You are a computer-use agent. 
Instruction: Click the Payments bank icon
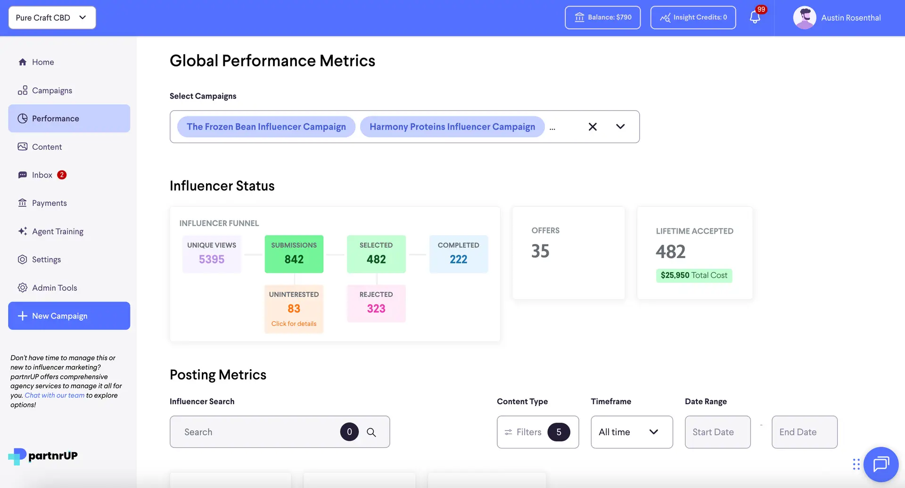23,203
